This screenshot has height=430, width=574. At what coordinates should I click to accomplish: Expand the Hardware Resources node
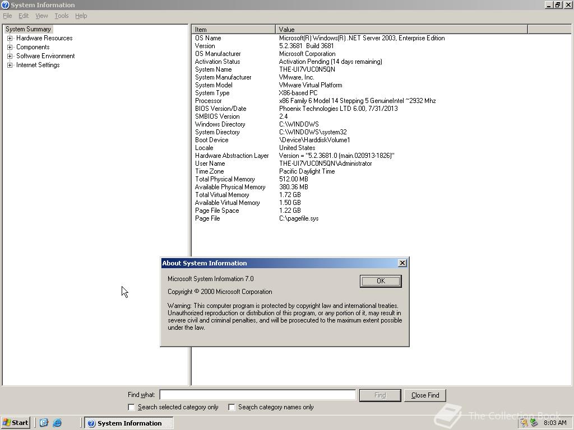tap(10, 38)
